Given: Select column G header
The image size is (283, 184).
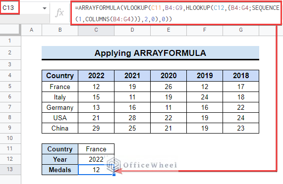Looking at the screenshot, I should [x=241, y=30].
